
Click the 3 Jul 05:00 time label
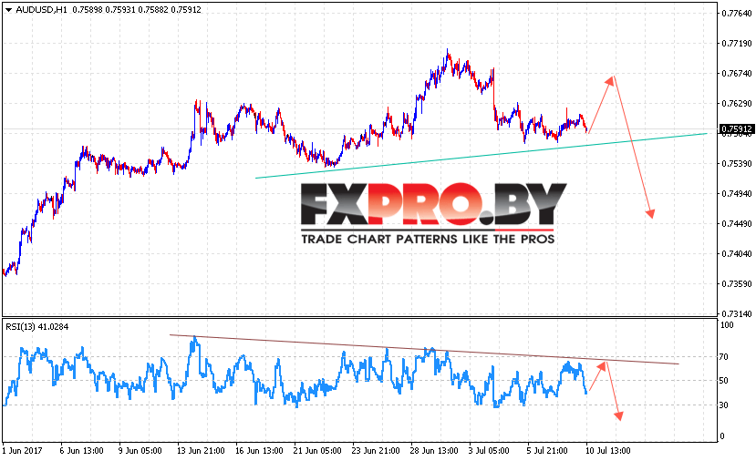click(x=489, y=451)
